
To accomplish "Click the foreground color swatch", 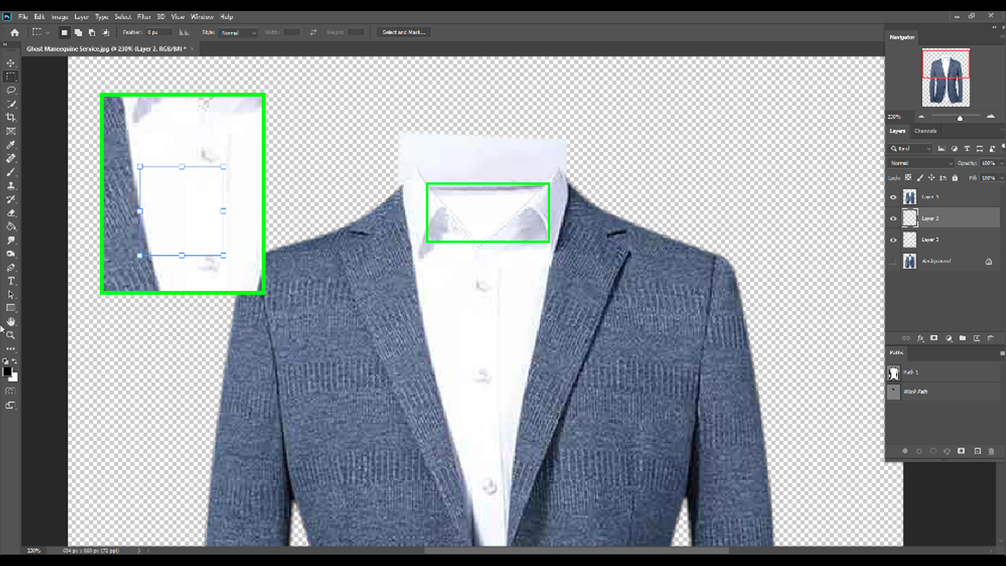I will tap(8, 372).
